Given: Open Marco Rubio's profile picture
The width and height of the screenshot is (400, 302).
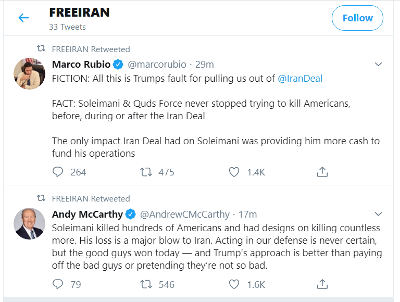Looking at the screenshot, I should click(x=29, y=74).
